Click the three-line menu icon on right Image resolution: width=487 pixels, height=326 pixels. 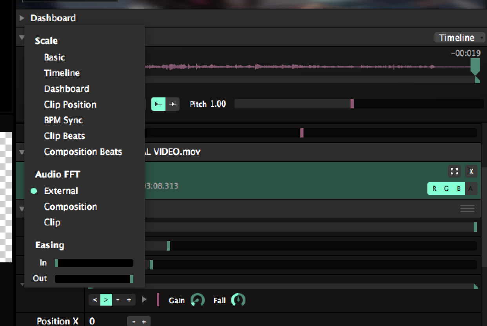[467, 209]
